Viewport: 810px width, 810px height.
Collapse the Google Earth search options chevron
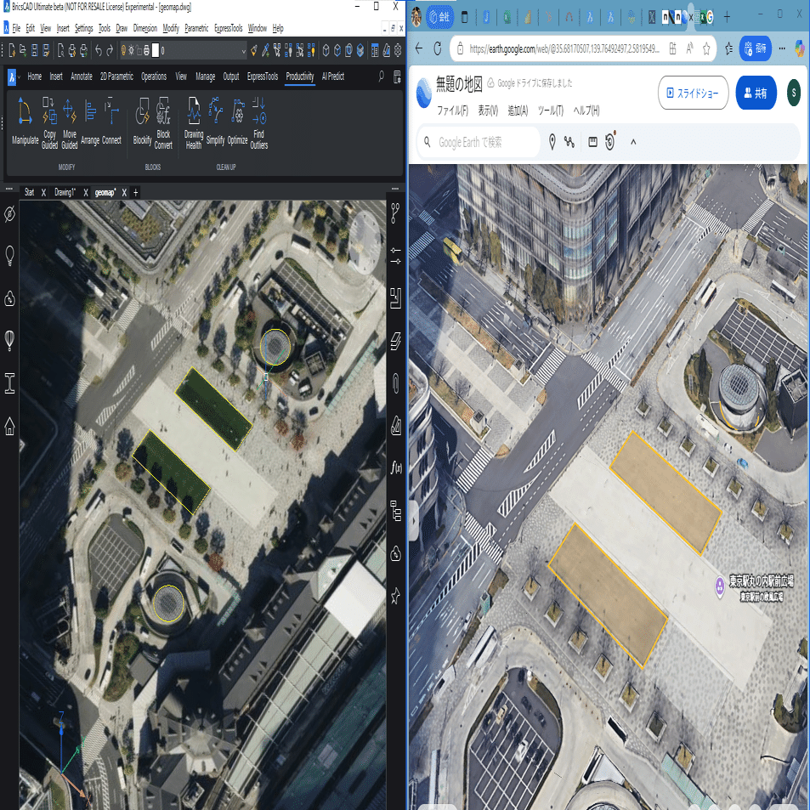click(632, 142)
